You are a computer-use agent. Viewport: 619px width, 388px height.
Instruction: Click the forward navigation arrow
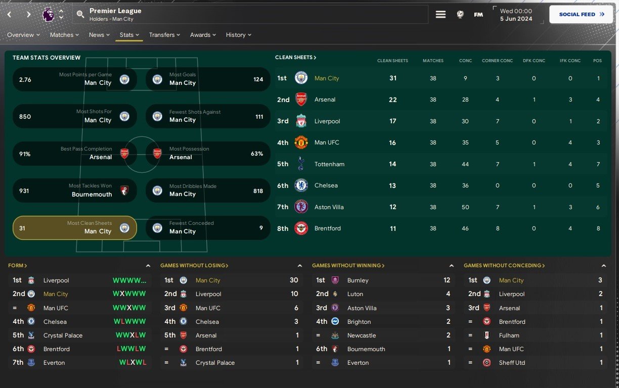point(28,15)
